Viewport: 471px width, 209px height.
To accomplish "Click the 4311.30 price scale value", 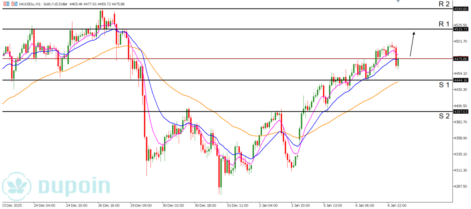I will (x=460, y=170).
